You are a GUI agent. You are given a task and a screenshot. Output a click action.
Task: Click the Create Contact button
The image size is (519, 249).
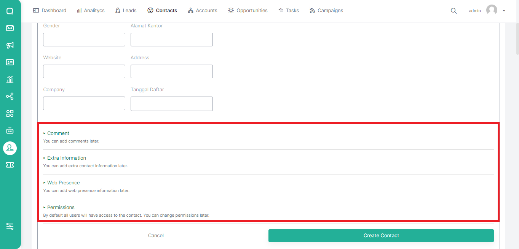(381, 236)
